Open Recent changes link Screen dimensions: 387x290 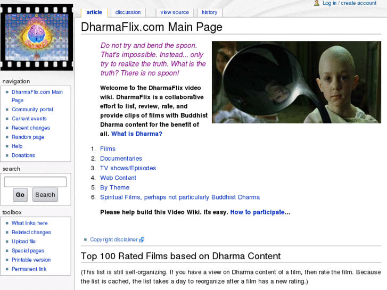(31, 128)
